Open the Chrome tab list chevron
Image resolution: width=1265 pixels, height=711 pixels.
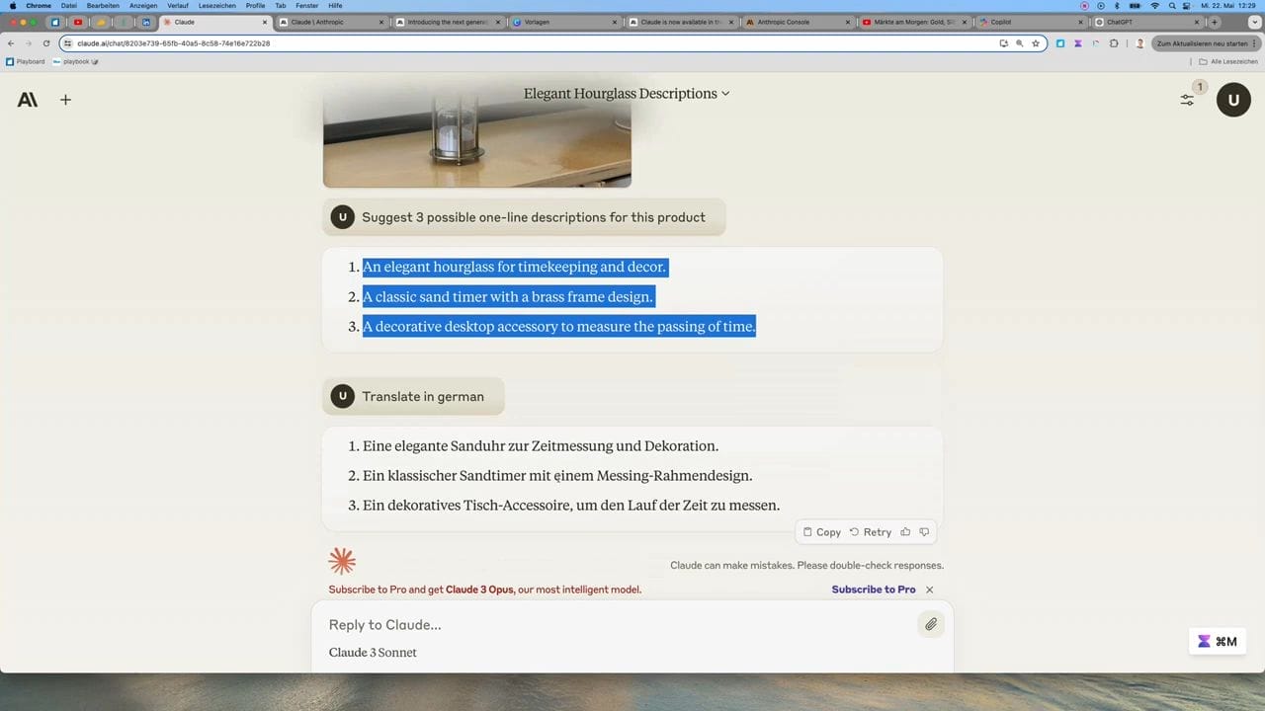tap(1255, 22)
